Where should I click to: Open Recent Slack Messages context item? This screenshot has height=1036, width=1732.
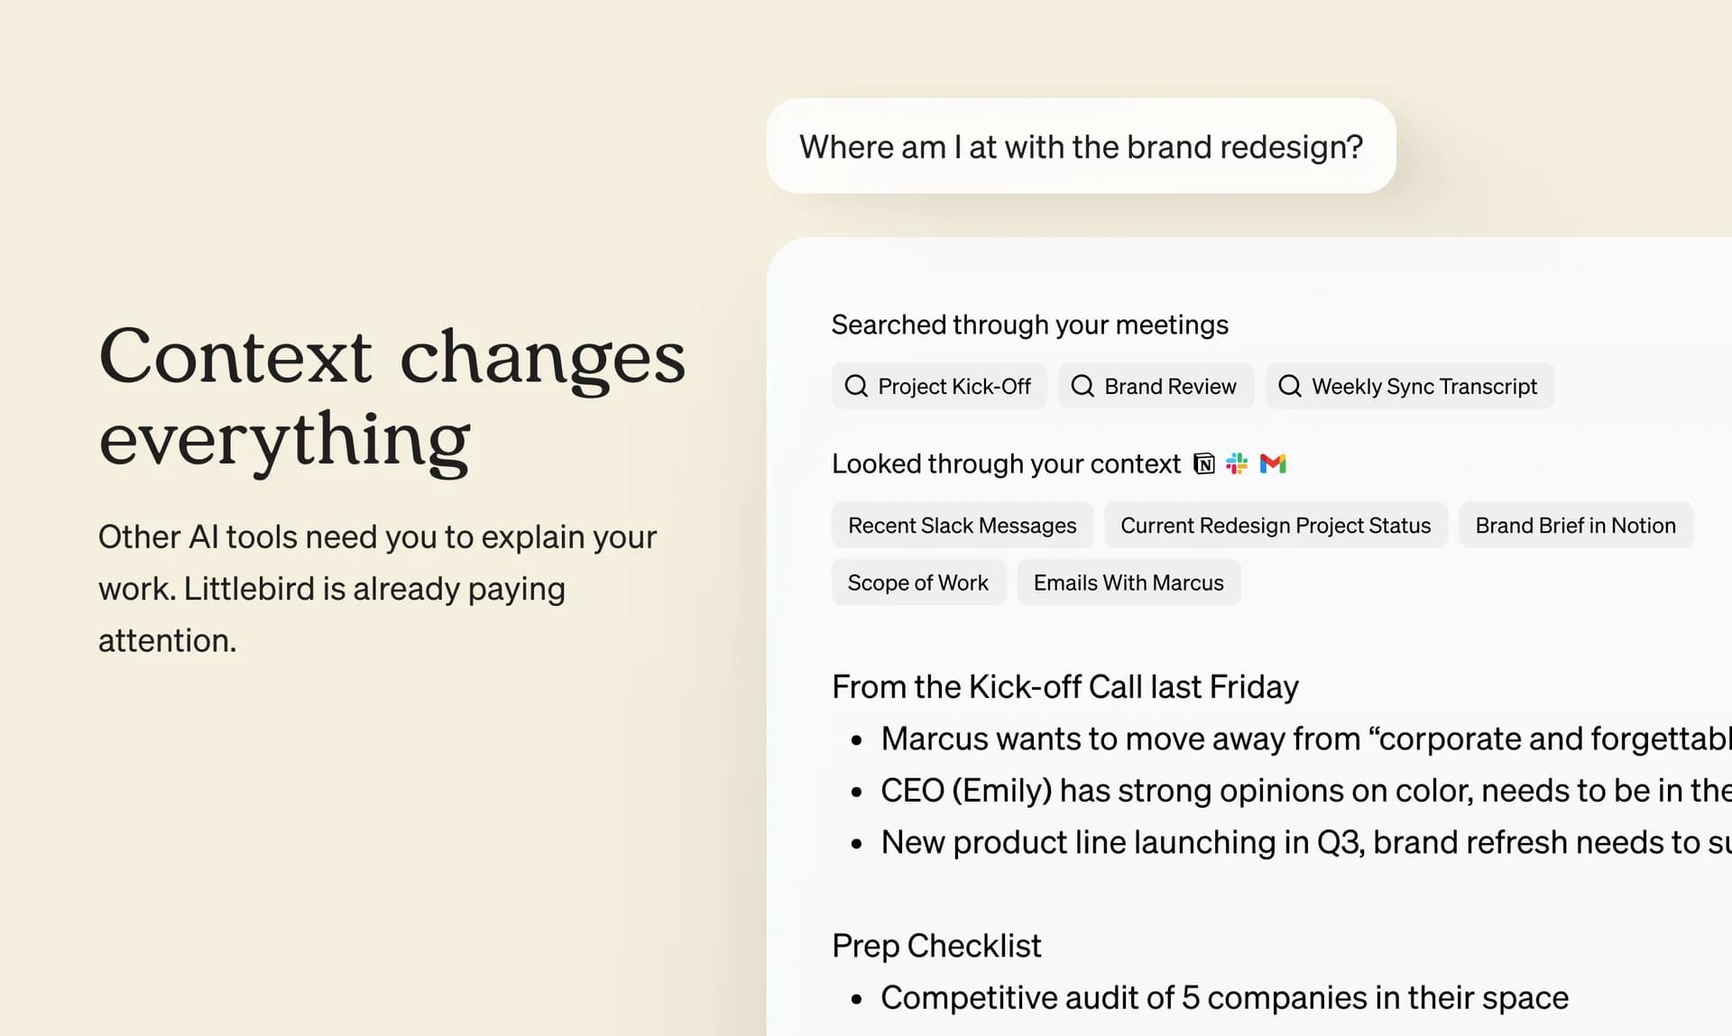pyautogui.click(x=962, y=525)
